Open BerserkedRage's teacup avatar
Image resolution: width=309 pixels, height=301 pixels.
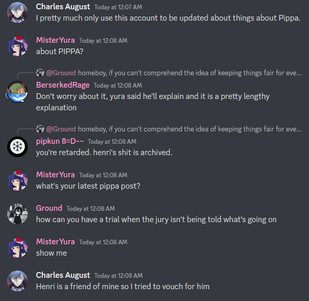(x=17, y=91)
